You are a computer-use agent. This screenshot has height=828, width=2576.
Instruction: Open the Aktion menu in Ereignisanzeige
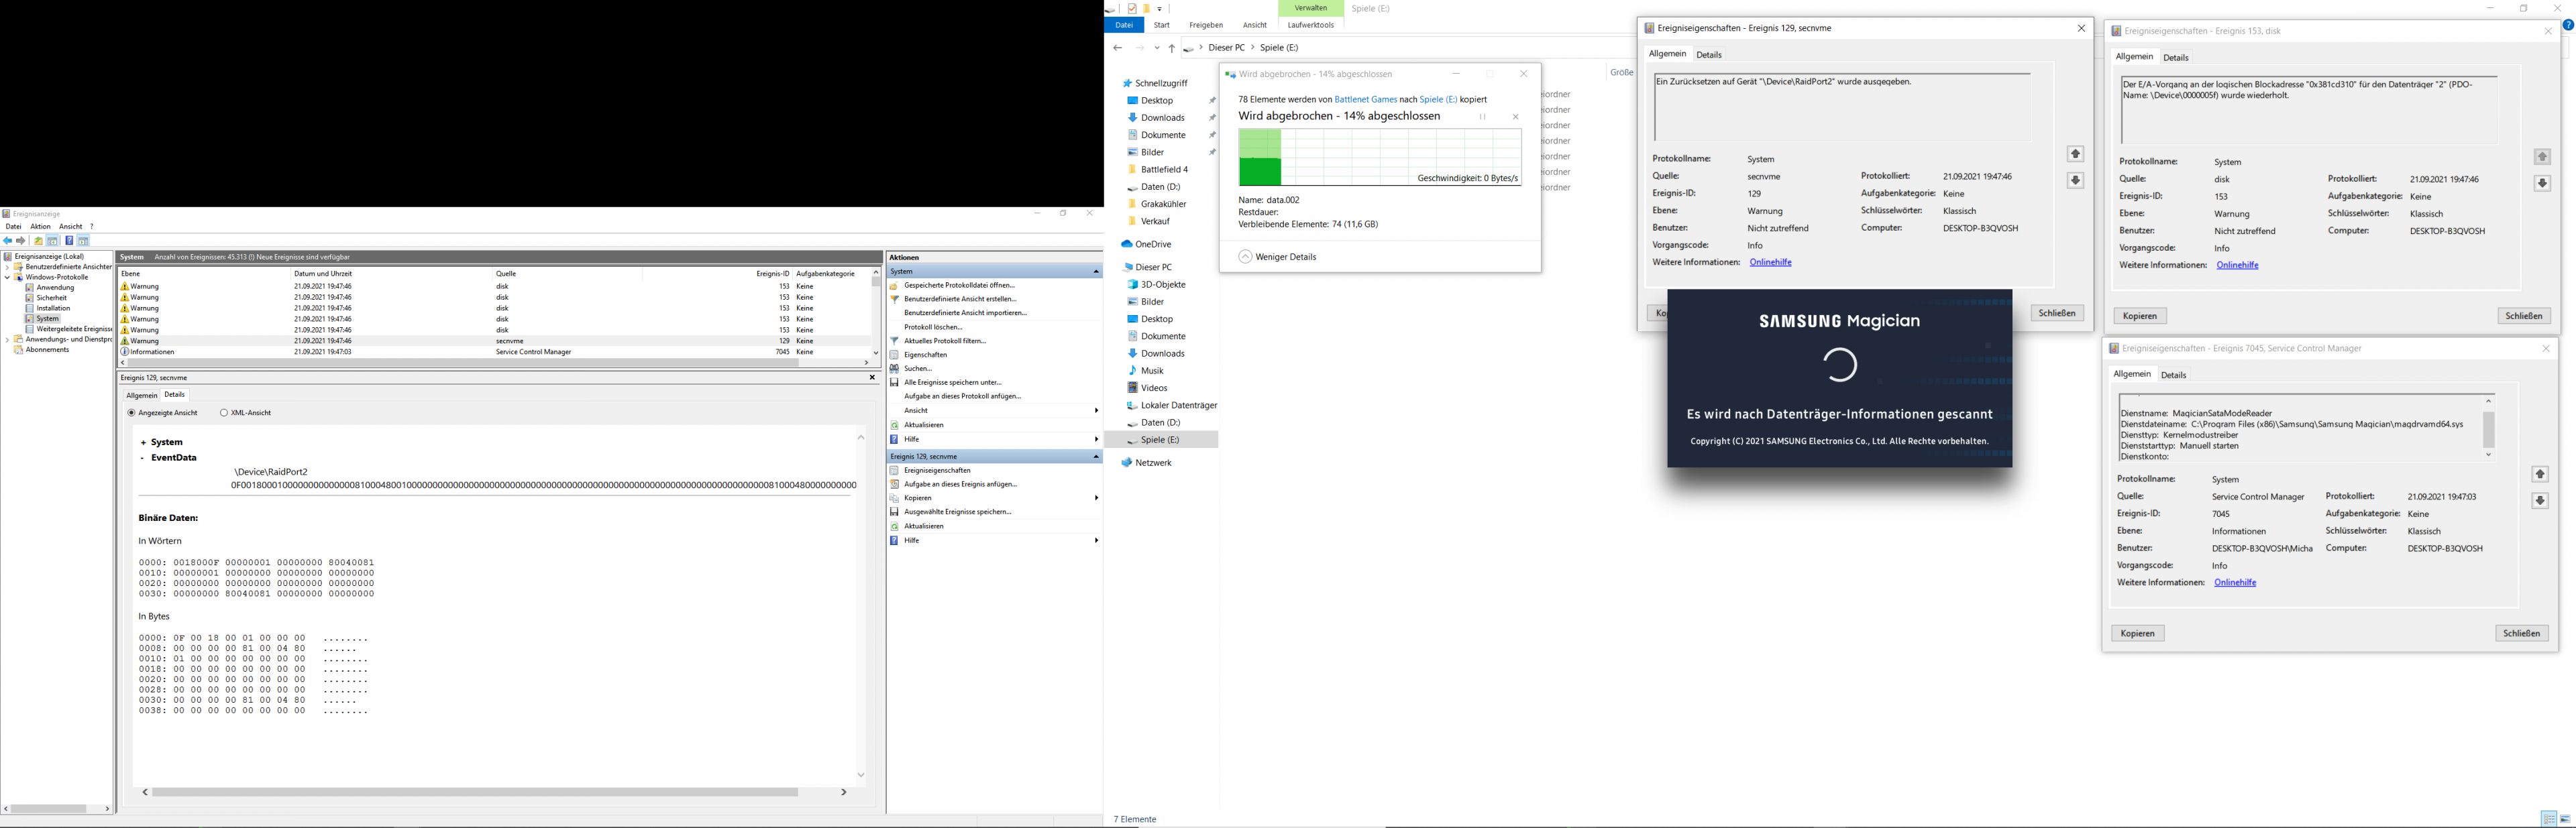tap(40, 227)
